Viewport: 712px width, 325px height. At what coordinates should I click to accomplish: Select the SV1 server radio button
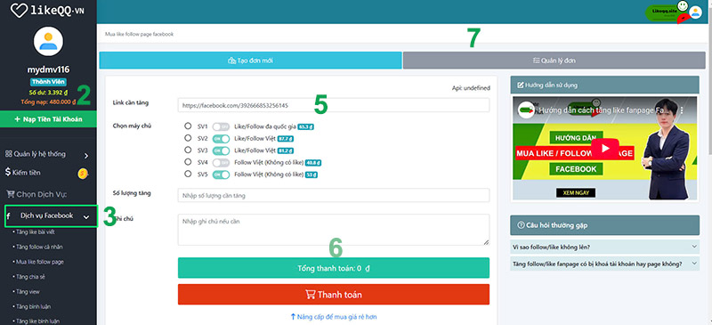click(188, 126)
